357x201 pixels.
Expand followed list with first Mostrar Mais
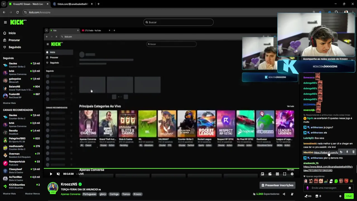point(9,103)
